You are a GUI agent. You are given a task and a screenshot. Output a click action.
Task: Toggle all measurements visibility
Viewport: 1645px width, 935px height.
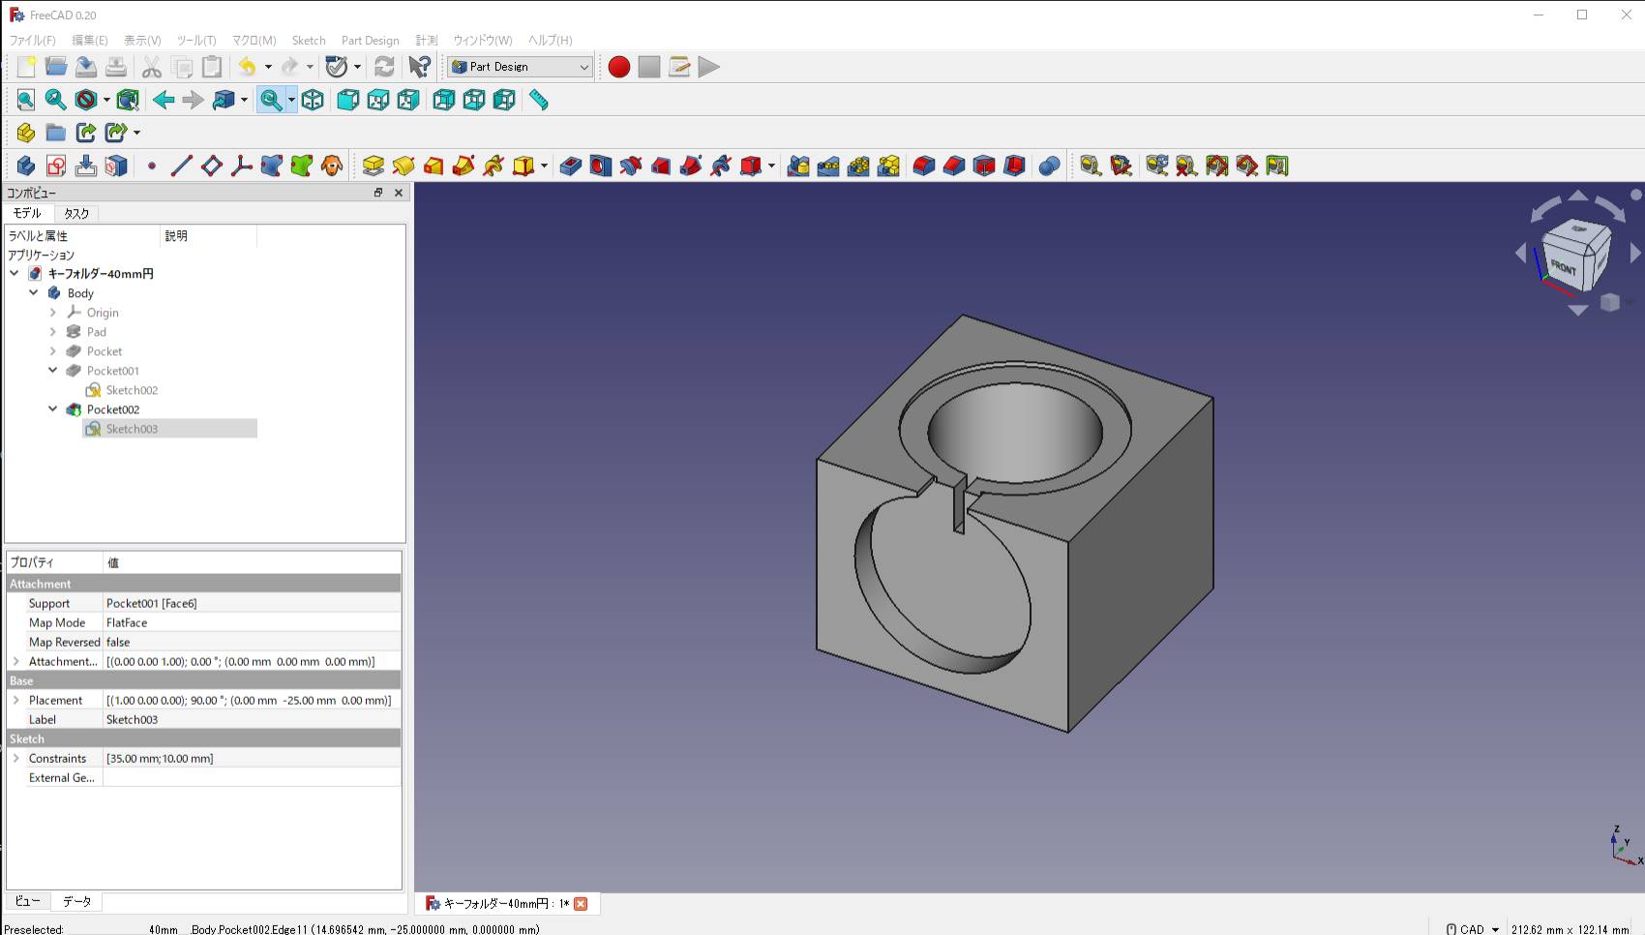(x=1217, y=166)
